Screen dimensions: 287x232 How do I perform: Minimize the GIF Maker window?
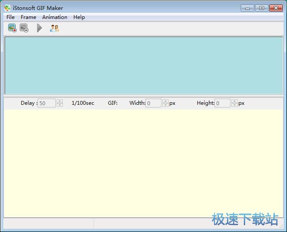(247, 8)
